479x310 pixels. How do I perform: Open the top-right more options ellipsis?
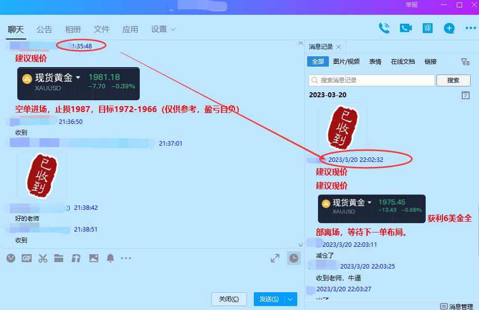[471, 28]
